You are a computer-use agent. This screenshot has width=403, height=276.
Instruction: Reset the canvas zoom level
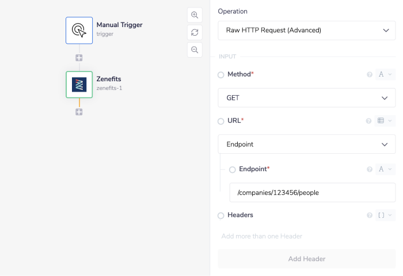tap(195, 32)
